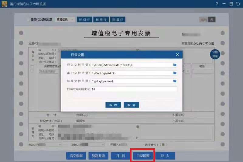
Task: Browse folder for 备份文件目录 path
Action: click(x=175, y=73)
